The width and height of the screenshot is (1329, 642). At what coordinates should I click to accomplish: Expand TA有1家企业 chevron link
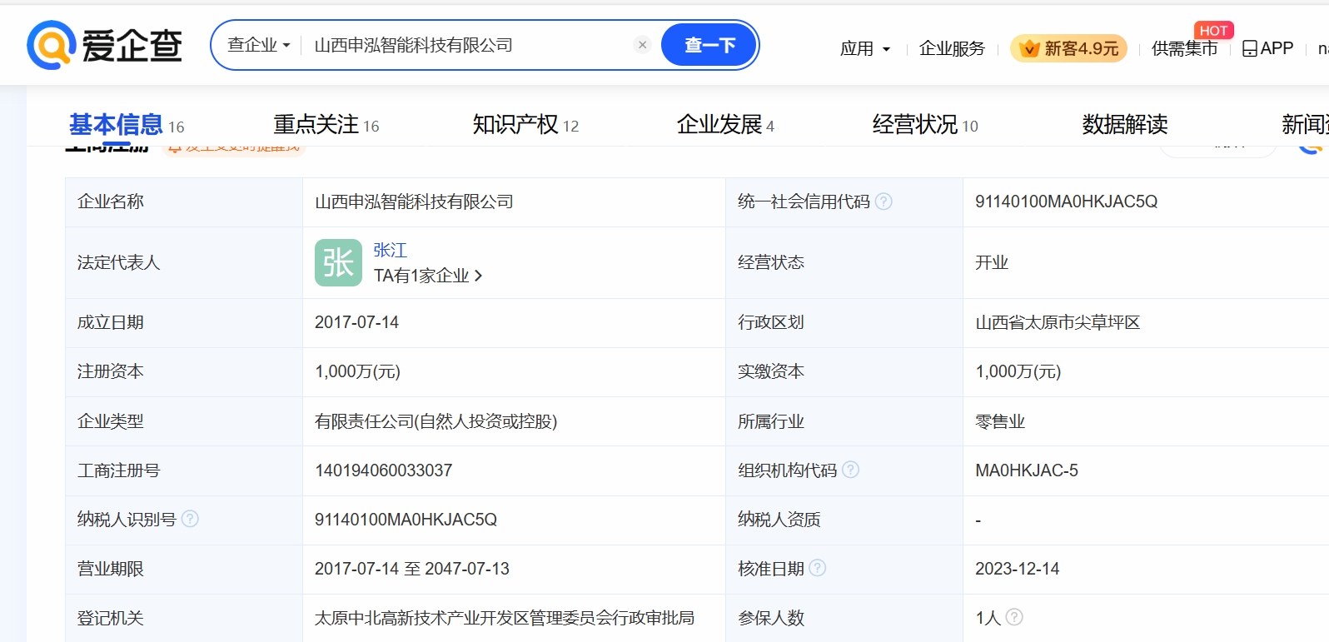[x=428, y=276]
